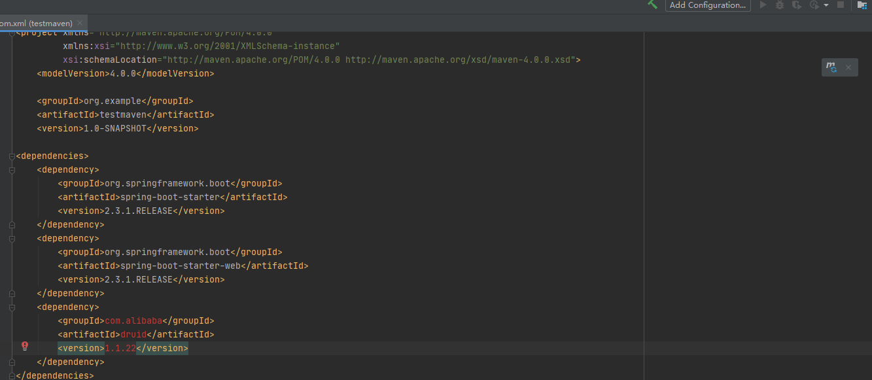Click the Run play button
872x380 pixels.
[763, 5]
